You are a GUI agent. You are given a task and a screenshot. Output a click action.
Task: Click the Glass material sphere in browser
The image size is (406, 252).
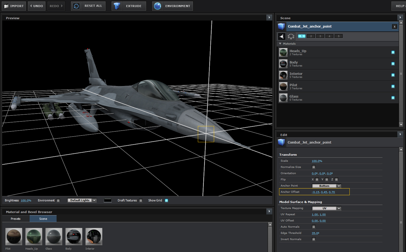54,236
